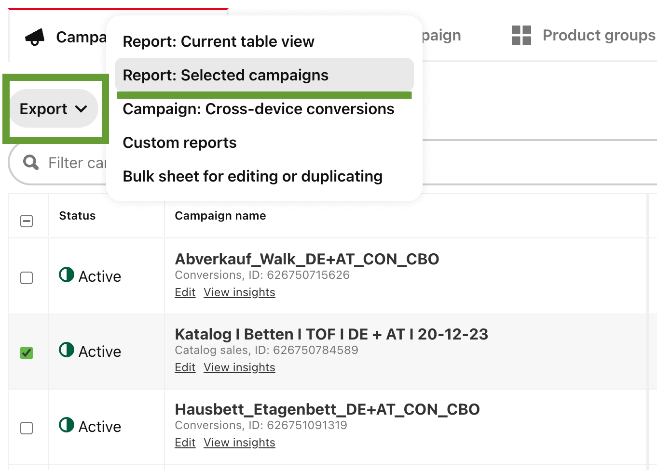The height and width of the screenshot is (470, 657).
Task: Select the Product groups grid icon
Action: pyautogui.click(x=521, y=35)
